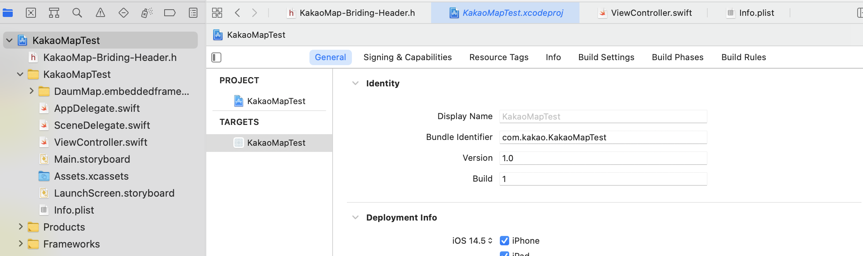Show the Breakpoint navigator
This screenshot has height=256, width=863.
tap(170, 13)
